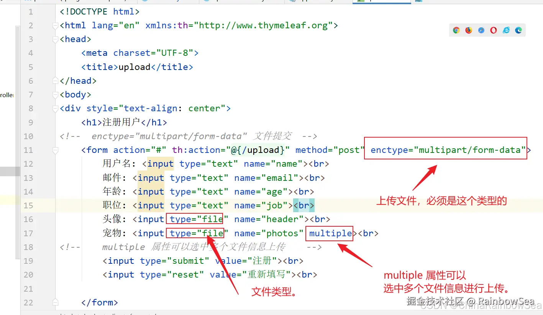Collapse the html tag fold on line 2
The height and width of the screenshot is (315, 543).
tap(55, 26)
